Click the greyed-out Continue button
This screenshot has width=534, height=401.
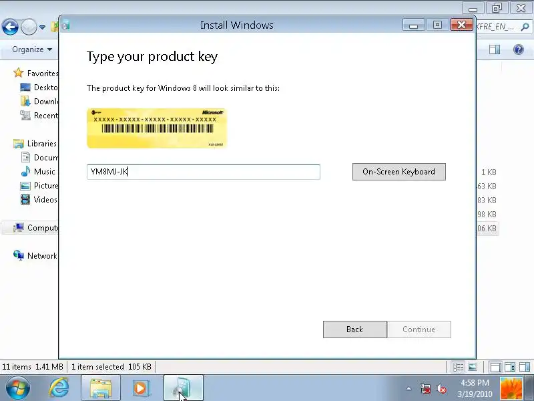point(419,329)
